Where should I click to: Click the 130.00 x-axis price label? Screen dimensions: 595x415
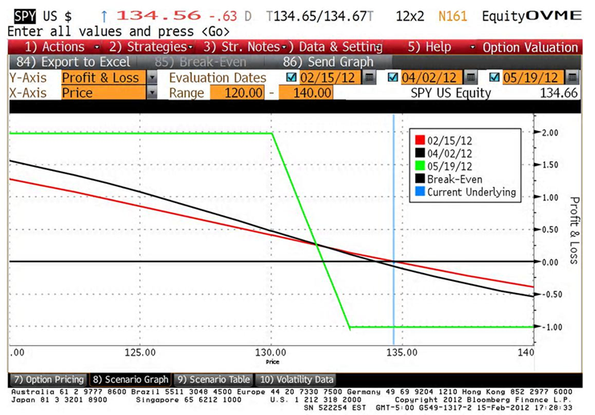[x=271, y=352]
